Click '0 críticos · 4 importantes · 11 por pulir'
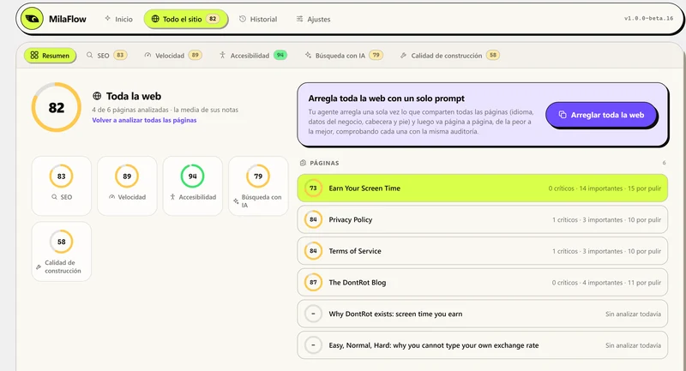Screen dimensions: 686x371 [606, 283]
